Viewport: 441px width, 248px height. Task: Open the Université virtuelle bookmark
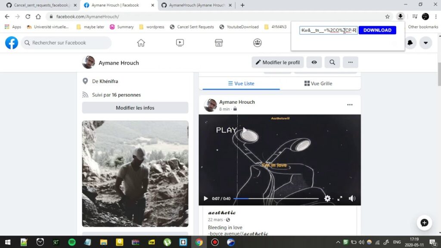point(48,27)
